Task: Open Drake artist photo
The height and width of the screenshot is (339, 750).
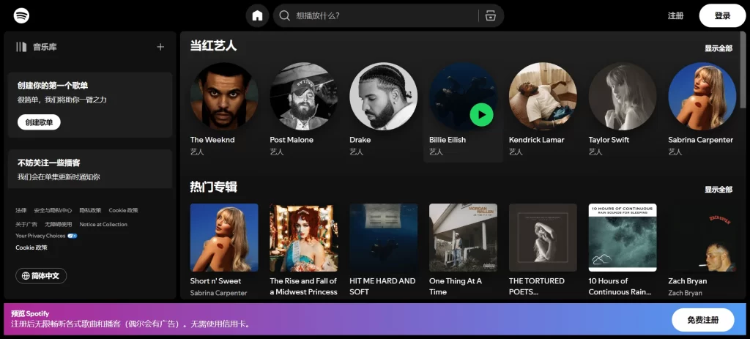Action: pos(384,96)
